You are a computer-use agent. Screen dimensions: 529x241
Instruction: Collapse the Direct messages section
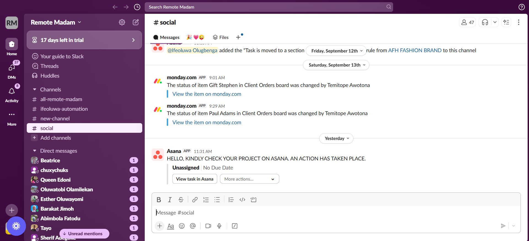click(35, 151)
